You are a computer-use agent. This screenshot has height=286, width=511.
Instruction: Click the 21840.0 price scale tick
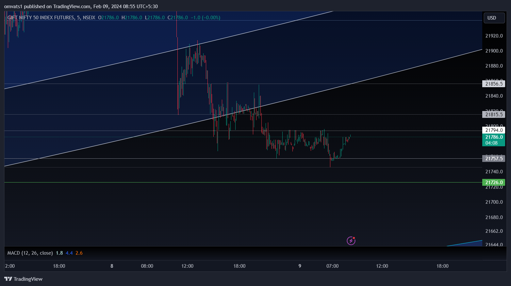(494, 96)
